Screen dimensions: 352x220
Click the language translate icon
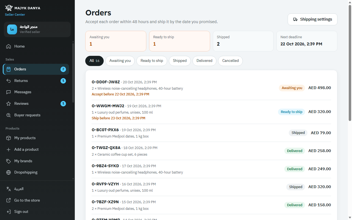click(x=9, y=189)
